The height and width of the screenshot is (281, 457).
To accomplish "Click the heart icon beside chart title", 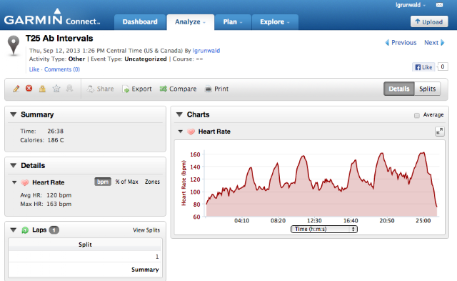I will point(191,132).
